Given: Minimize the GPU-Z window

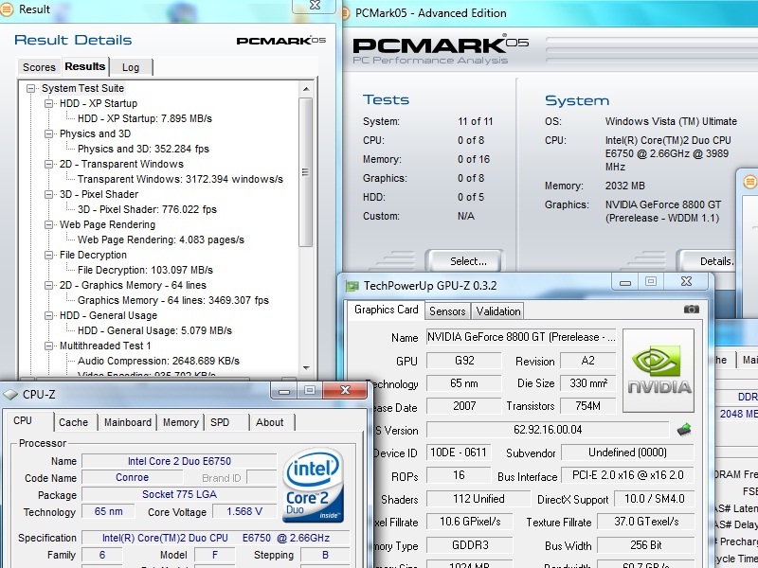Looking at the screenshot, I should click(625, 281).
